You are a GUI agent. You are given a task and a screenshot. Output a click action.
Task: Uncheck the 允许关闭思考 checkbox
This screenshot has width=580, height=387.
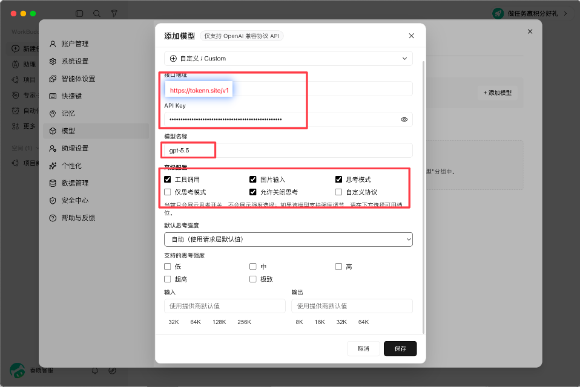pos(253,192)
